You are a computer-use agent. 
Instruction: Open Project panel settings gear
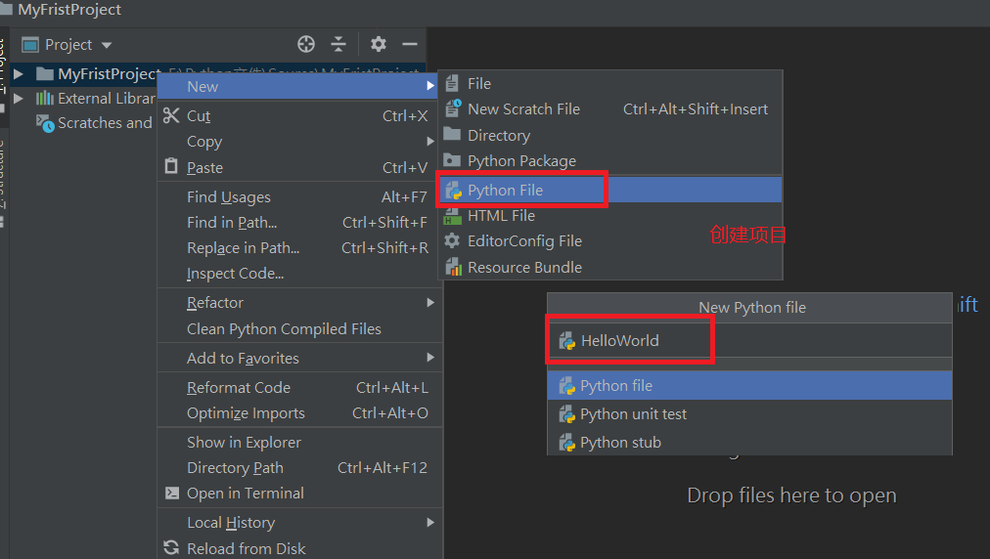[379, 44]
